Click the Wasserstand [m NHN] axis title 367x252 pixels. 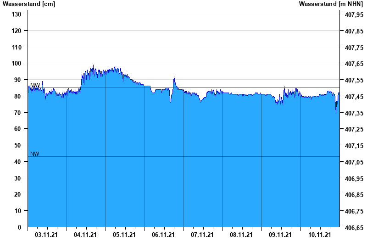331,4
